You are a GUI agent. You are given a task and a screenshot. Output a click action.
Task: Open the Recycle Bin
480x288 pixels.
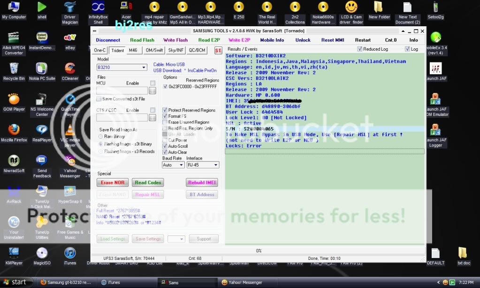(14, 72)
